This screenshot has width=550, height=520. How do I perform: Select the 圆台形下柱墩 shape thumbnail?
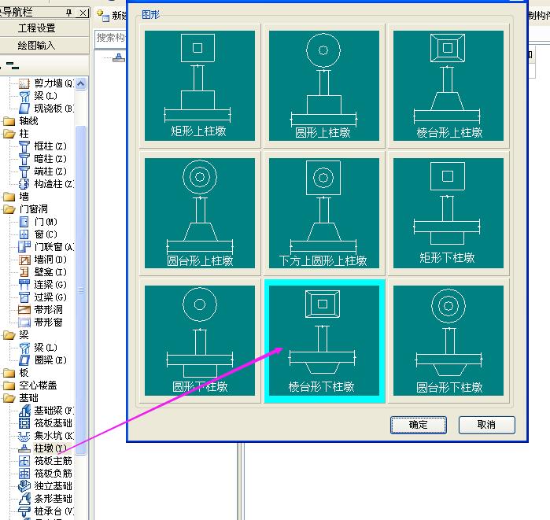coord(448,341)
